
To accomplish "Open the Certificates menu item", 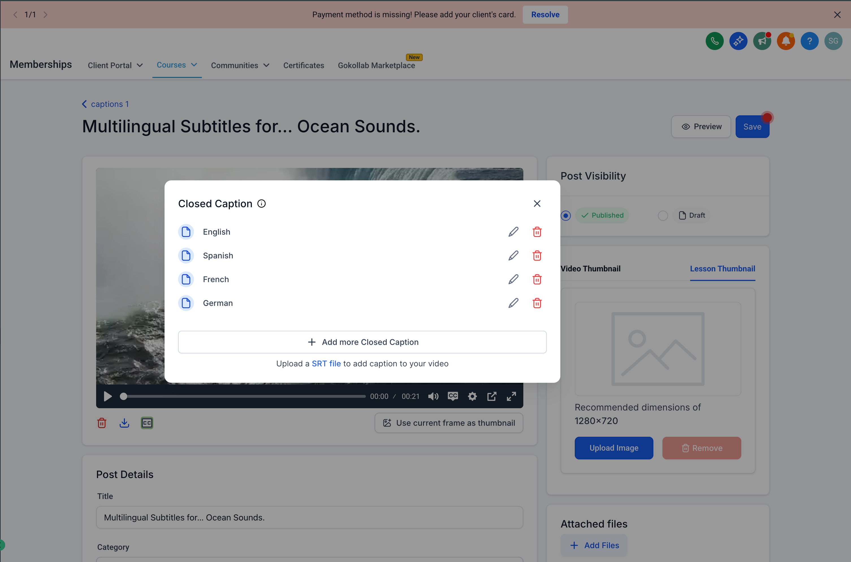I will pyautogui.click(x=303, y=65).
